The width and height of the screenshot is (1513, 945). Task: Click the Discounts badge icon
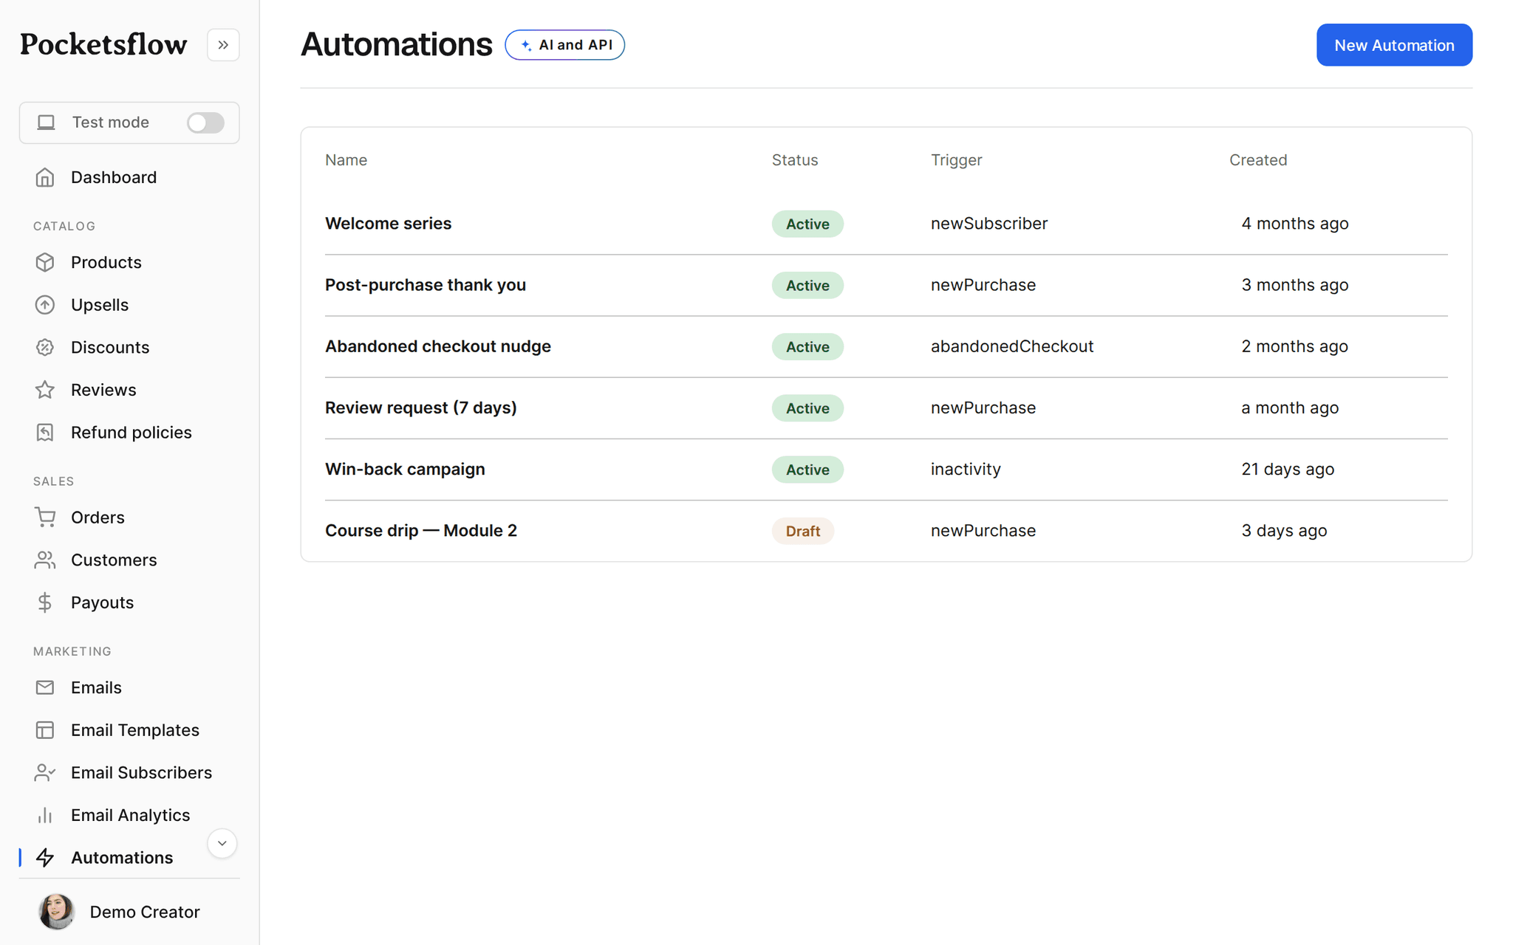[45, 347]
